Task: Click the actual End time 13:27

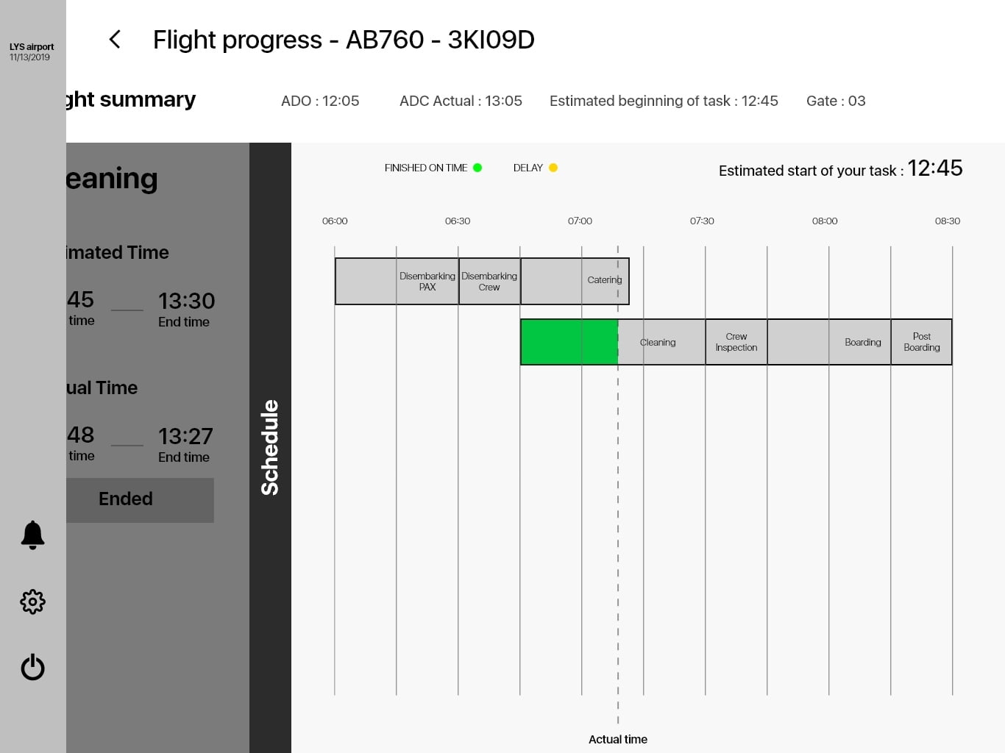Action: [185, 437]
